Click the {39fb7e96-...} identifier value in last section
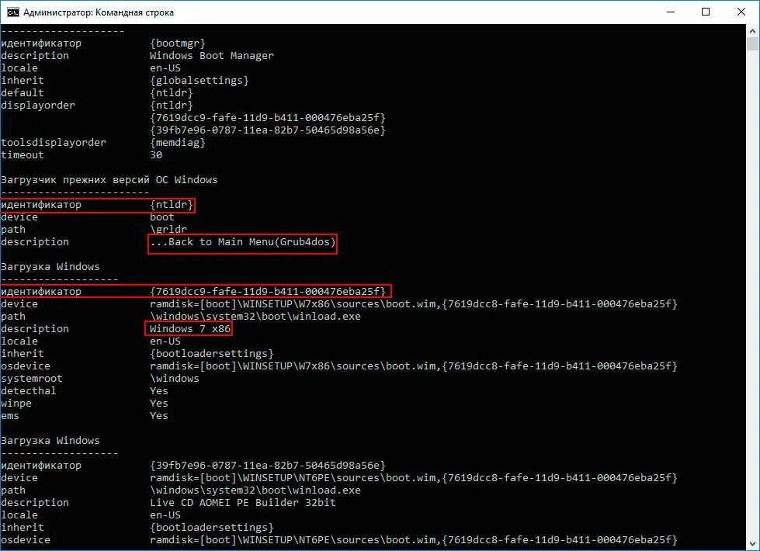Image resolution: width=760 pixels, height=551 pixels. pos(268,465)
